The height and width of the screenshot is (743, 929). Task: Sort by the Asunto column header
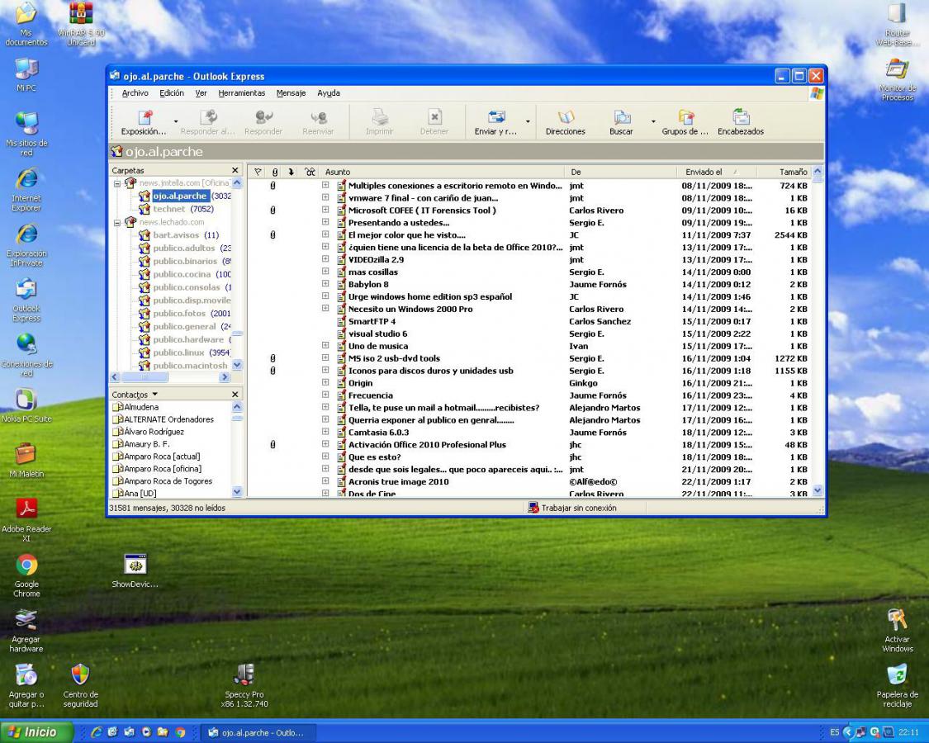[442, 172]
